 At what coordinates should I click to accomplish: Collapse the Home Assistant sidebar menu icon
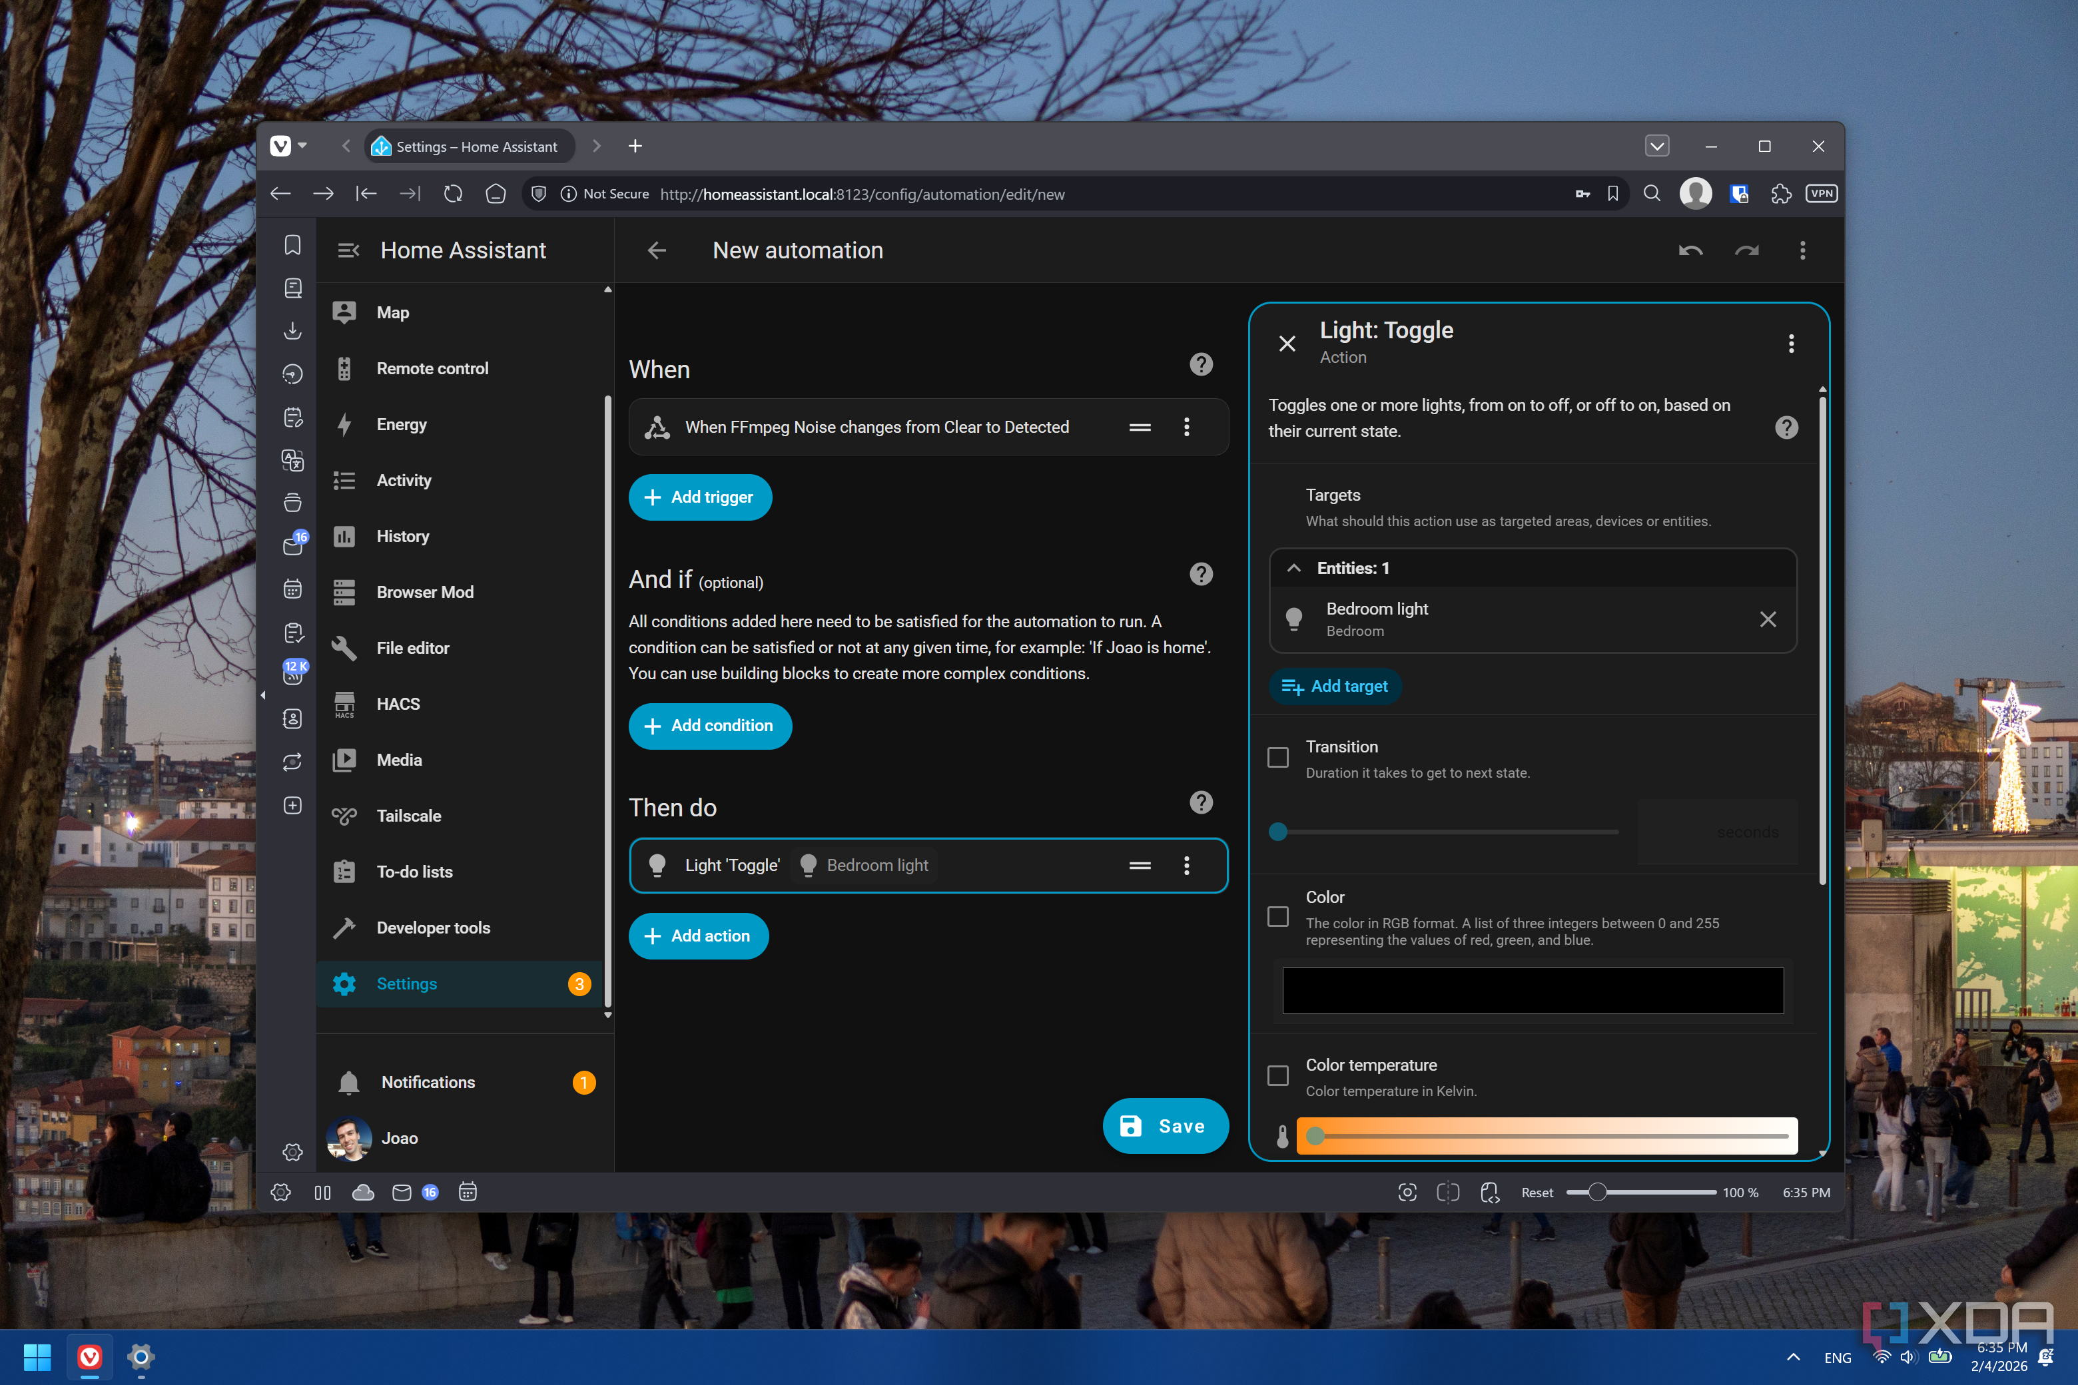click(x=348, y=251)
